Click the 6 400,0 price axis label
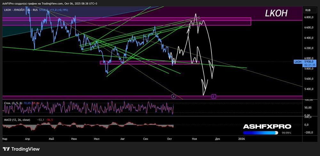 [x=308, y=38]
